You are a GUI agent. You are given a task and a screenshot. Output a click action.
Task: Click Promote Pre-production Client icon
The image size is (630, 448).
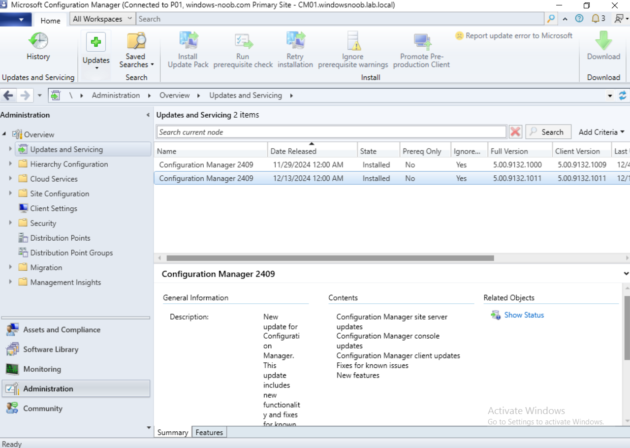tap(422, 42)
